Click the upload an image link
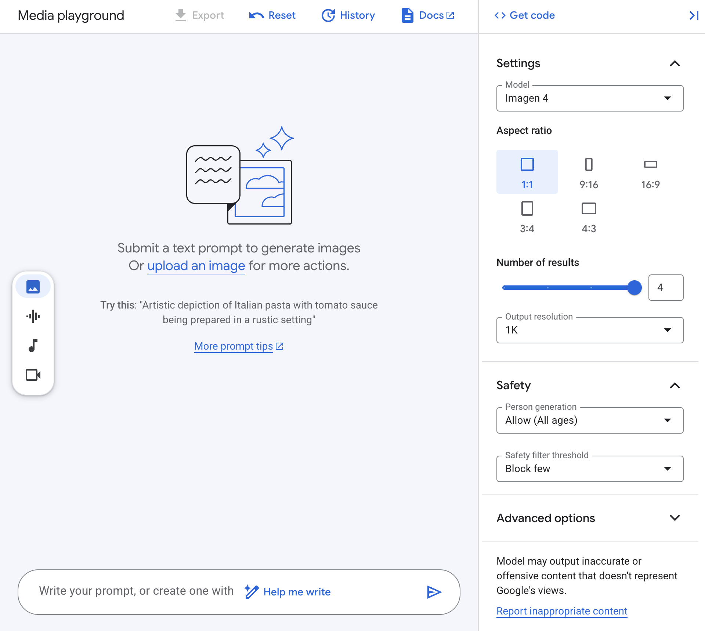Screen dimensions: 705x631 [196, 266]
